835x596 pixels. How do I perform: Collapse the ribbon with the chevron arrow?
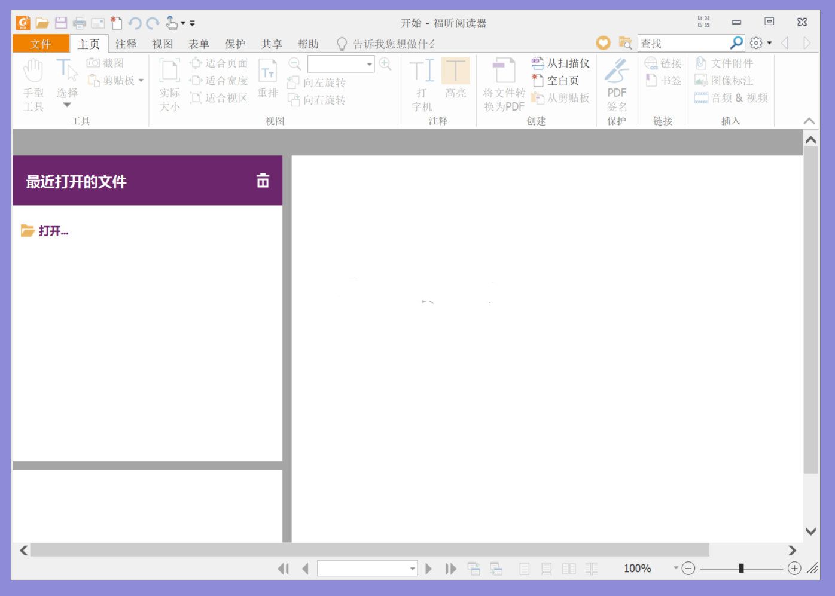[x=809, y=121]
